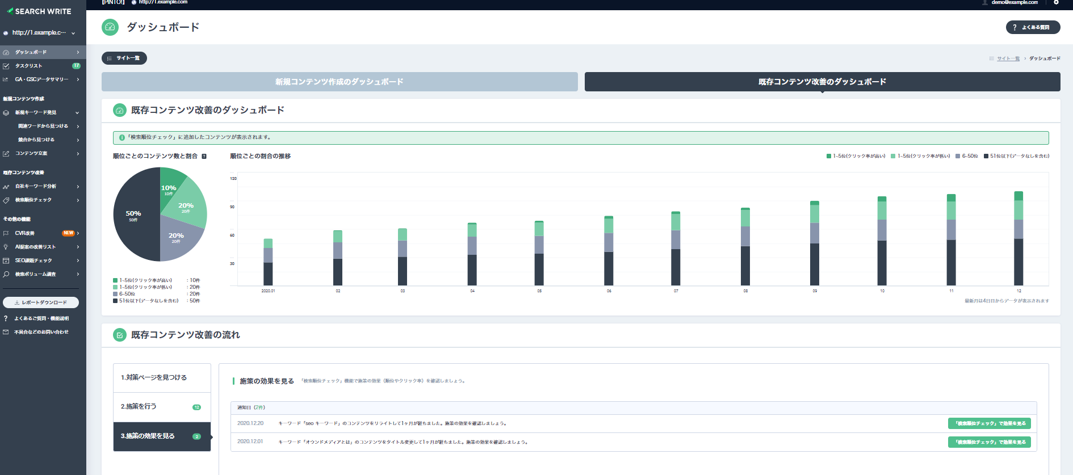Screen dimensions: 1073x475
Task: Click the settings gear icon in top bar
Action: 1056,2
